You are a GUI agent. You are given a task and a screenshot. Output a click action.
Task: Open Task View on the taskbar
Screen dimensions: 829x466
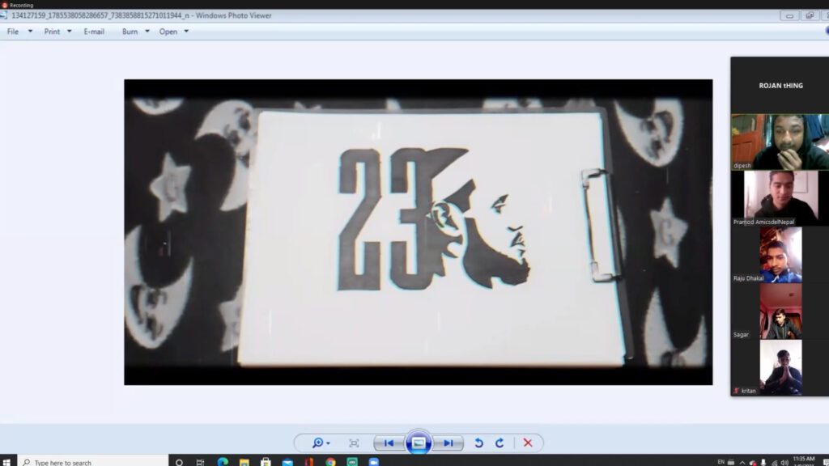pyautogui.click(x=201, y=462)
